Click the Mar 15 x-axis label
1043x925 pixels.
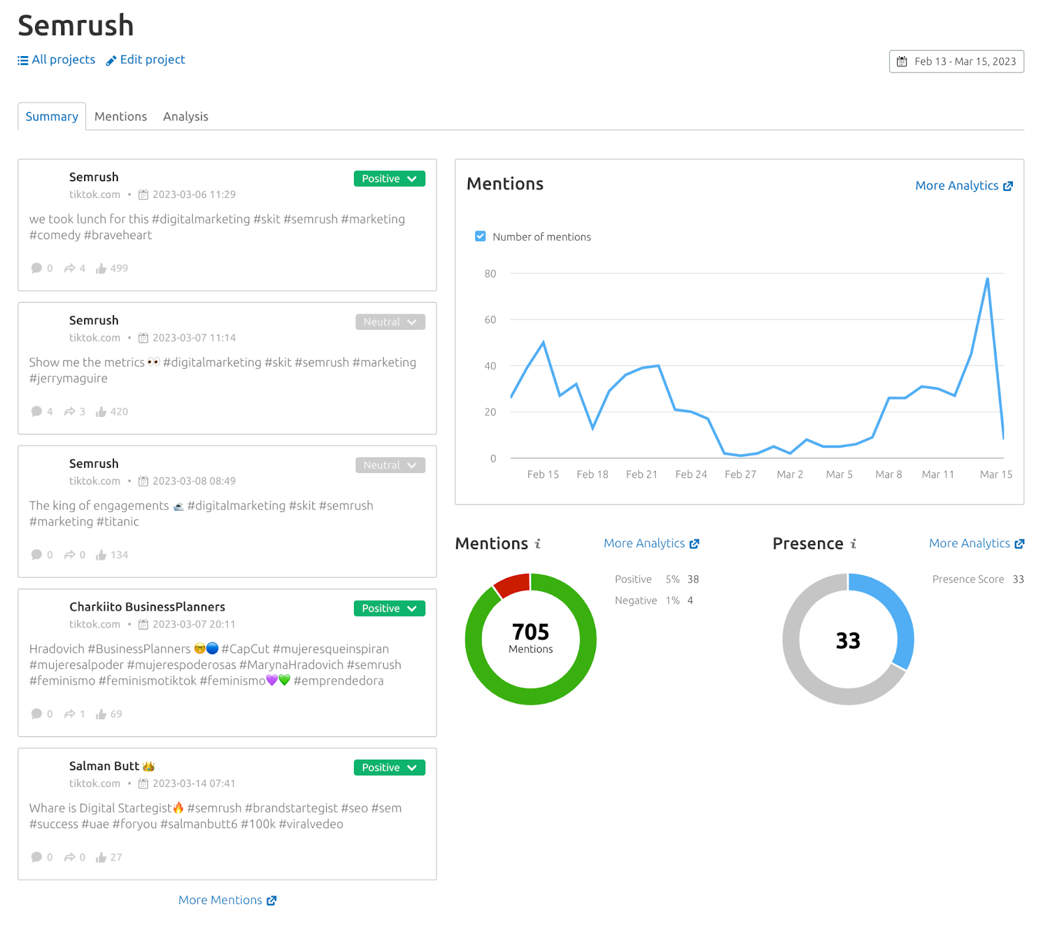996,474
